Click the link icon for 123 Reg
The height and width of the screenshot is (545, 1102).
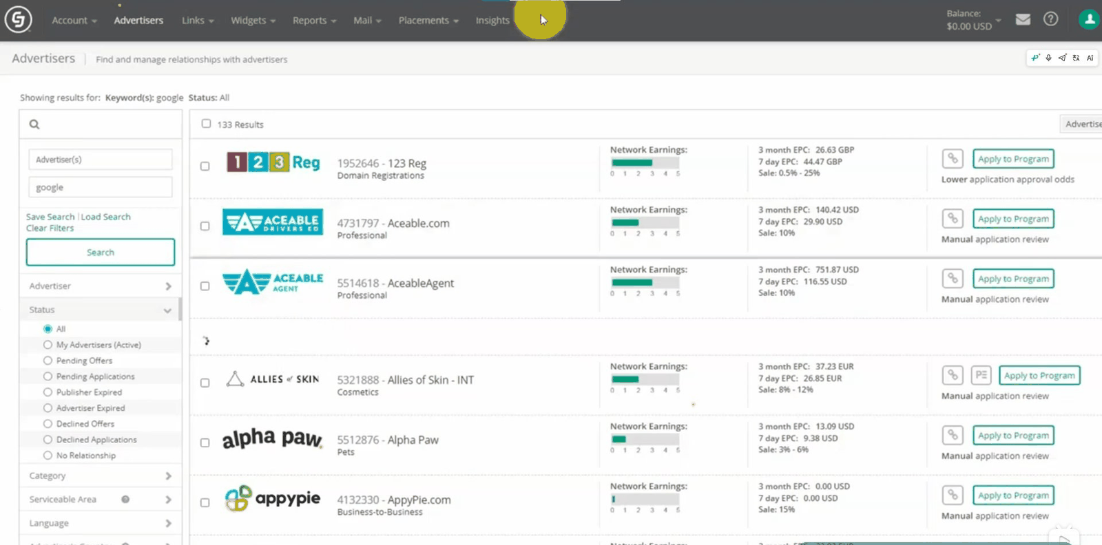coord(953,159)
